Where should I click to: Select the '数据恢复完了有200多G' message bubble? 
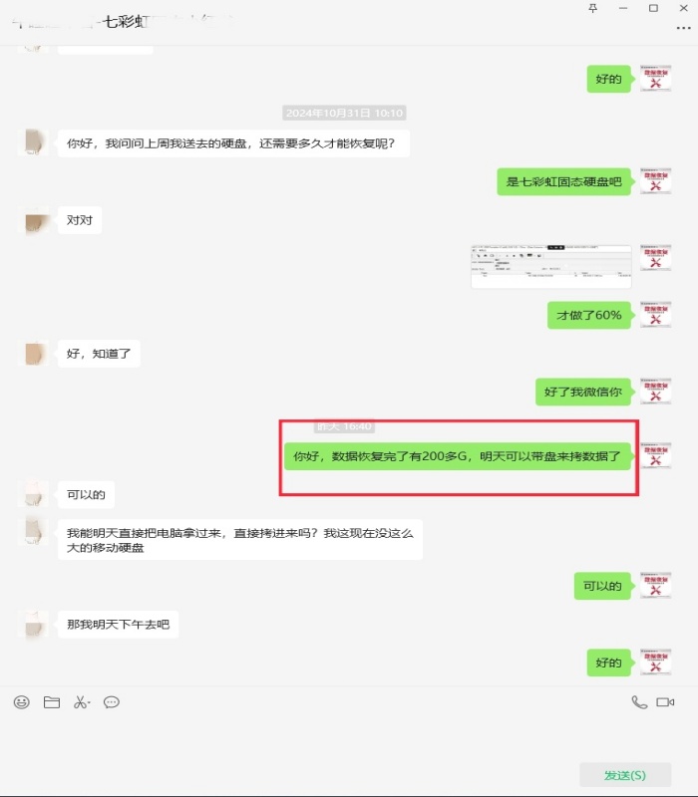(x=458, y=456)
